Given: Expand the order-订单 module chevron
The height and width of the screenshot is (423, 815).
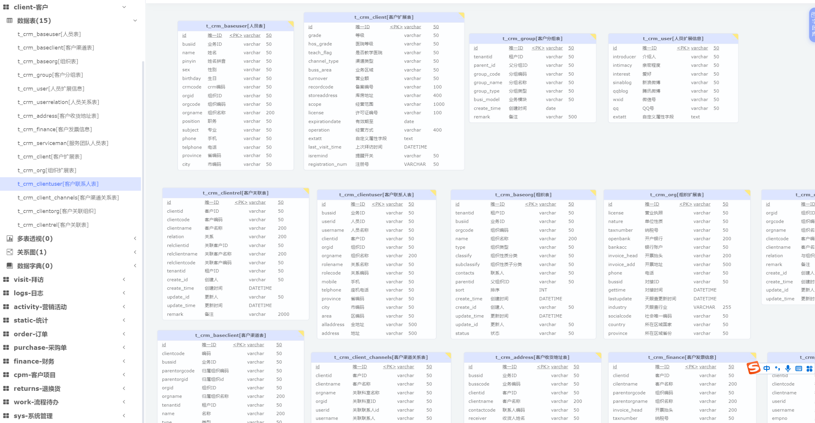Looking at the screenshot, I should (x=124, y=334).
